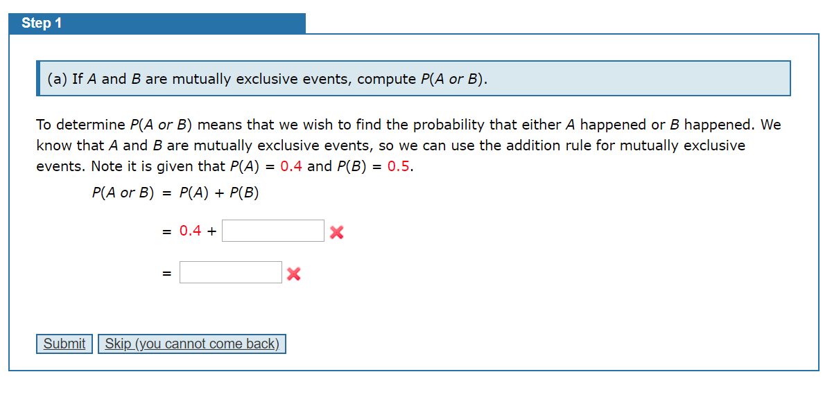Click inside the bottom answer box
Image resolution: width=832 pixels, height=399 pixels.
(x=230, y=272)
